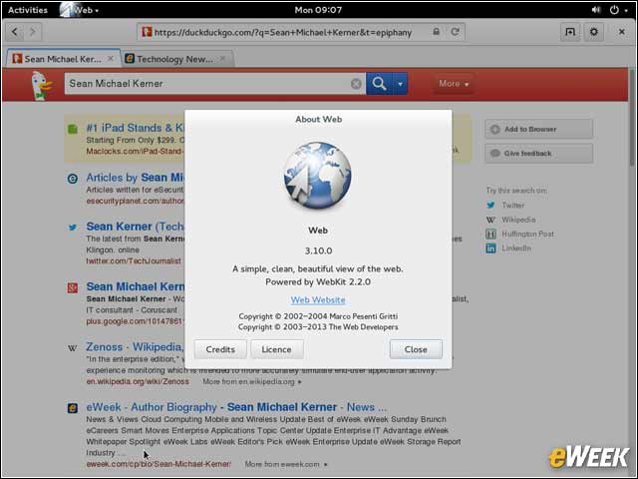Expand the More menu on DuckDuckGo

coord(454,84)
